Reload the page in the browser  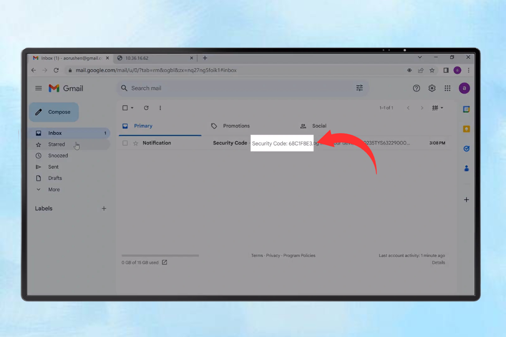coord(57,70)
